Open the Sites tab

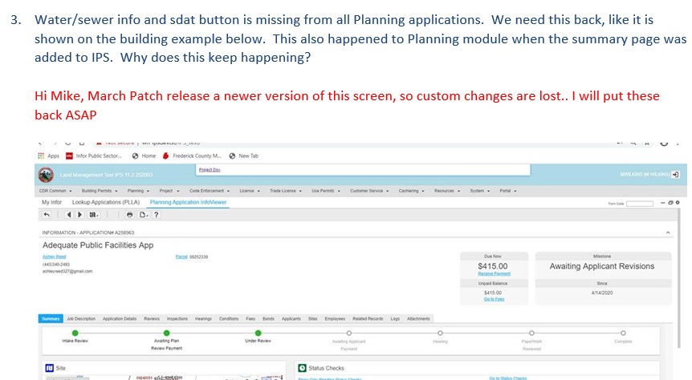[313, 319]
